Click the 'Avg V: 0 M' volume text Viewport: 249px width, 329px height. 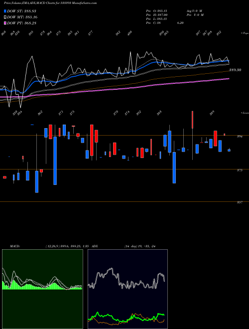point(194,10)
